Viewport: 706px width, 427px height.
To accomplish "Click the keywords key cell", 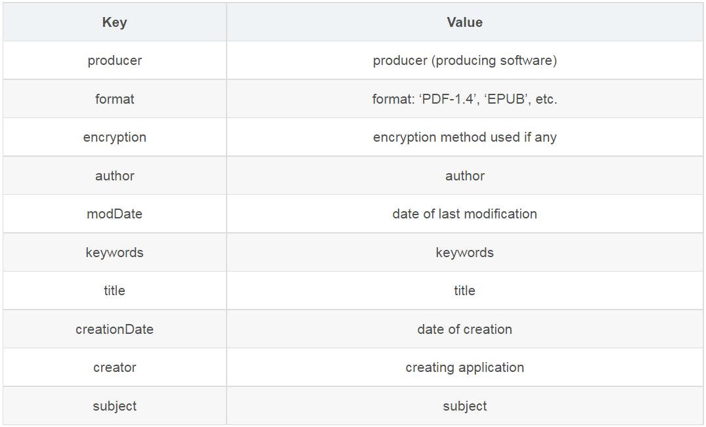I will pyautogui.click(x=114, y=253).
